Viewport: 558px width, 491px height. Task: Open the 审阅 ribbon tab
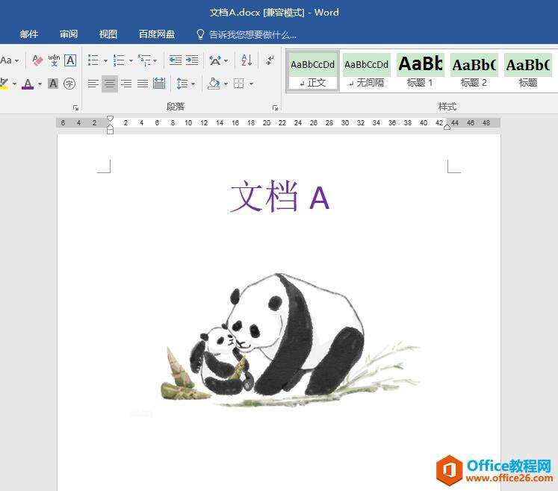pyautogui.click(x=69, y=34)
